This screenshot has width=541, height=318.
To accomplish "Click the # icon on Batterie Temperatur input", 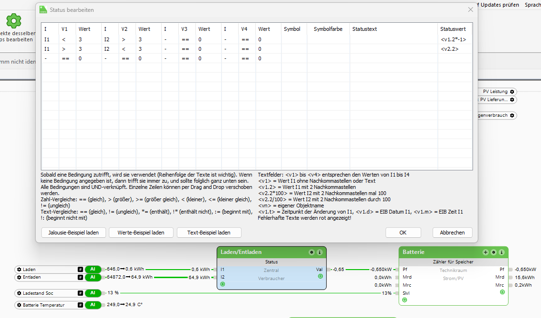I will (x=80, y=305).
